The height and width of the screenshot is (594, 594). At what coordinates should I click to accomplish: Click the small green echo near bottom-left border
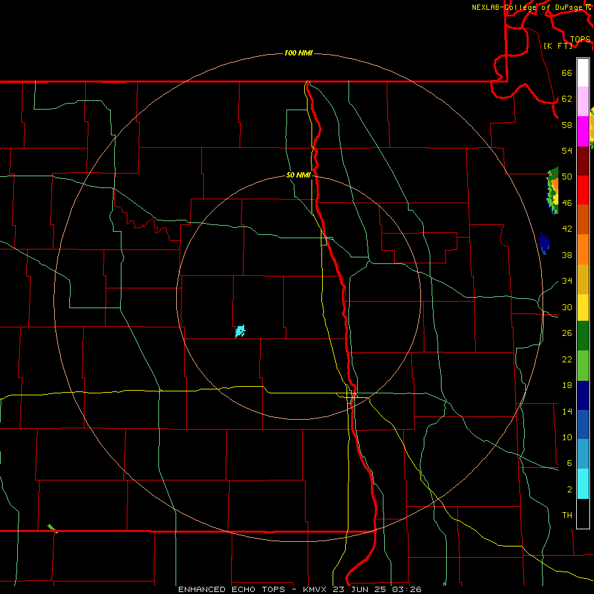53,529
